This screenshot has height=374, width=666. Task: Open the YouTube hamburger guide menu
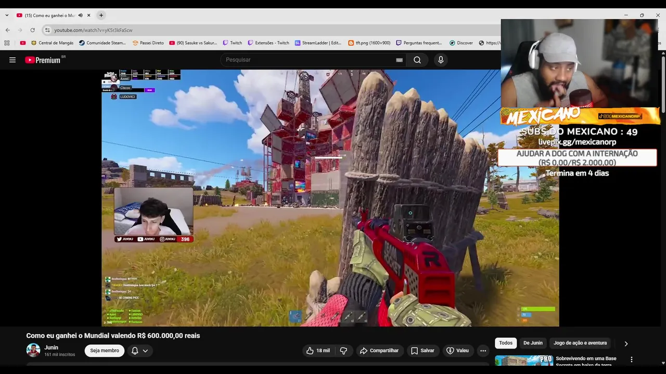coord(12,60)
